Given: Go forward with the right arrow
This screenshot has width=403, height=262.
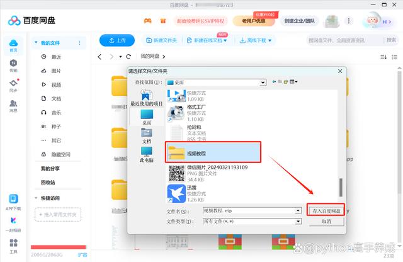Looking at the screenshot, I should click(x=111, y=57).
